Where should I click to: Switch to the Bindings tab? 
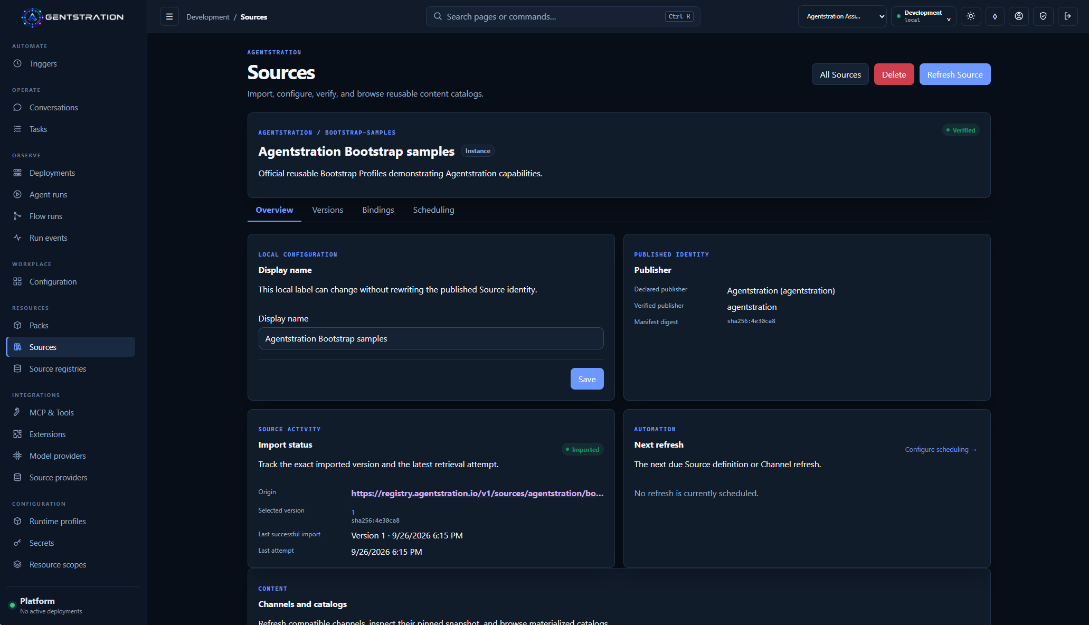378,210
